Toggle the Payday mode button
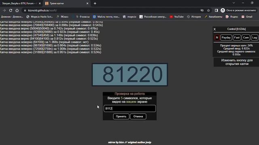The image size is (259, 145). coord(226,37)
